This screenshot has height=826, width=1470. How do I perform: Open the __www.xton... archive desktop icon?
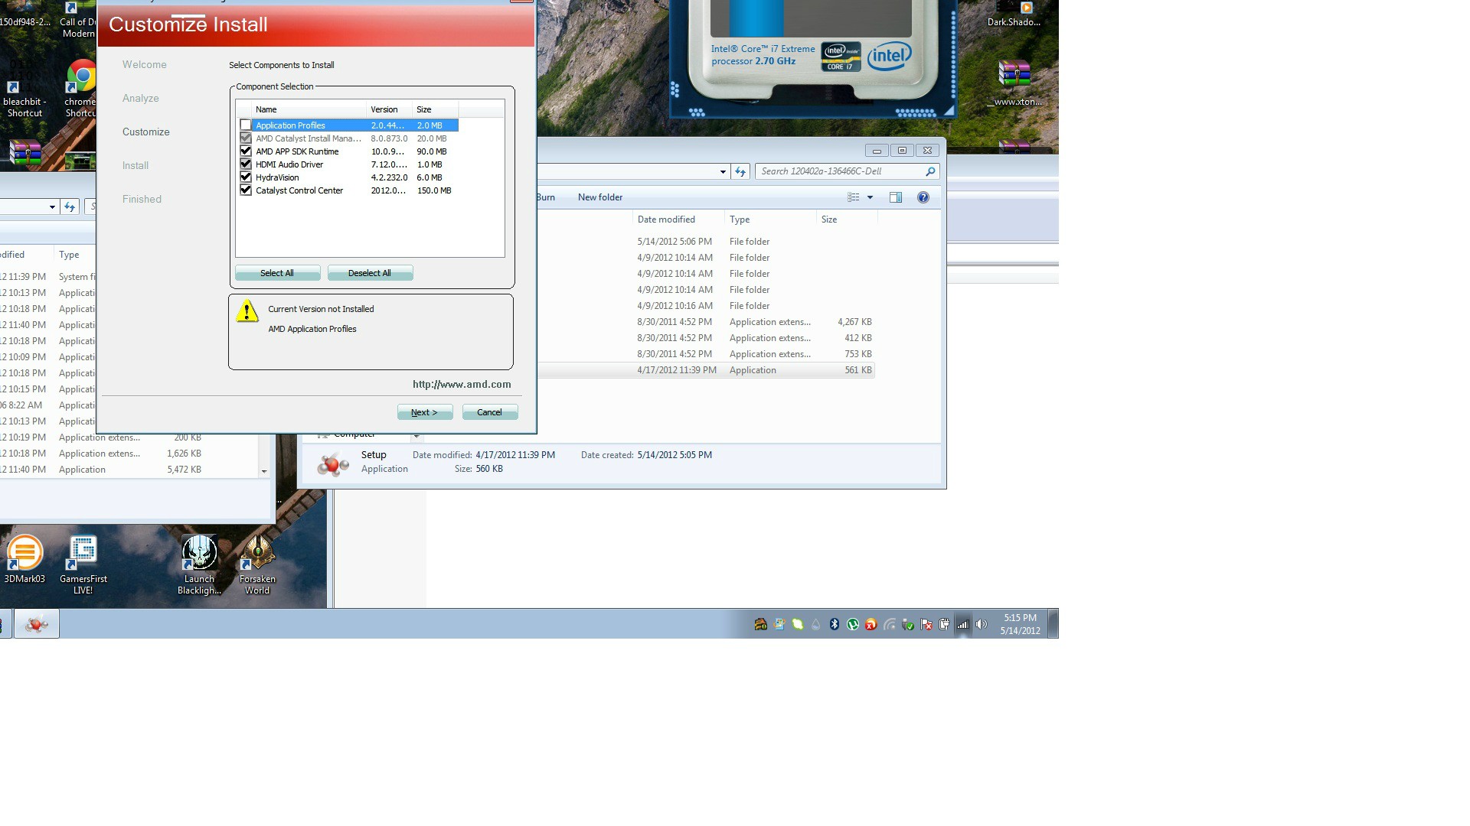(1014, 84)
